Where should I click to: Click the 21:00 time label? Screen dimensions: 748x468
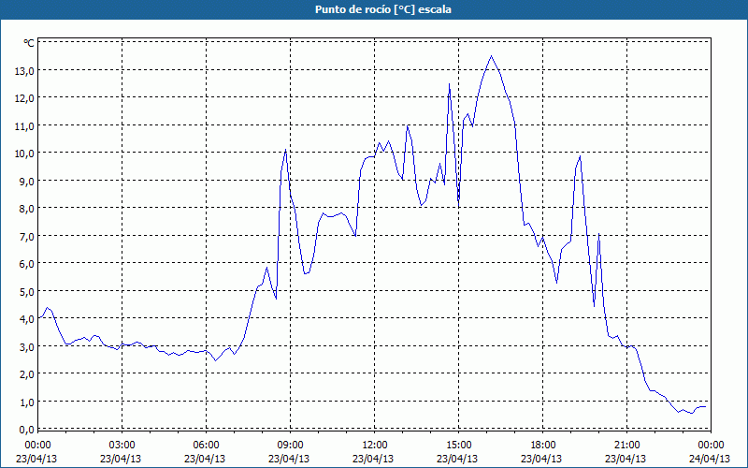(x=626, y=446)
